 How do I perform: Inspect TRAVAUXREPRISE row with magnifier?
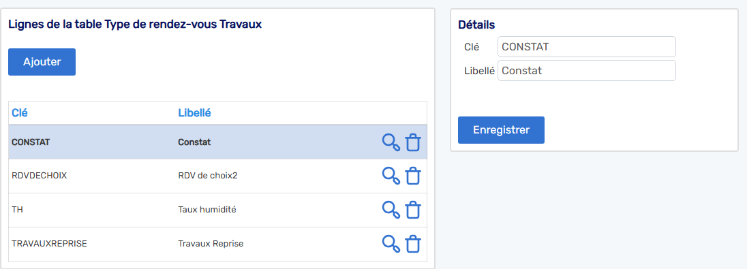pyautogui.click(x=391, y=244)
